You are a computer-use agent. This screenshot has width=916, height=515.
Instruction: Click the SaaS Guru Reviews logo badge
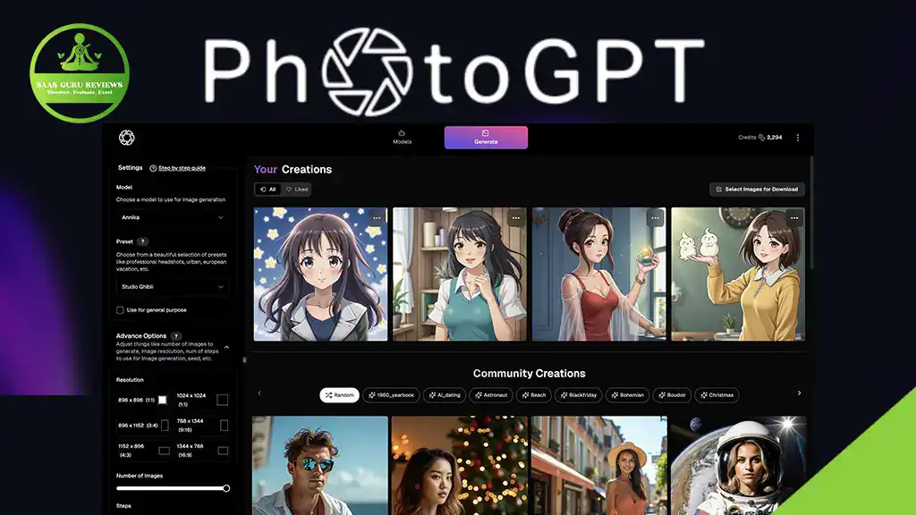80,73
